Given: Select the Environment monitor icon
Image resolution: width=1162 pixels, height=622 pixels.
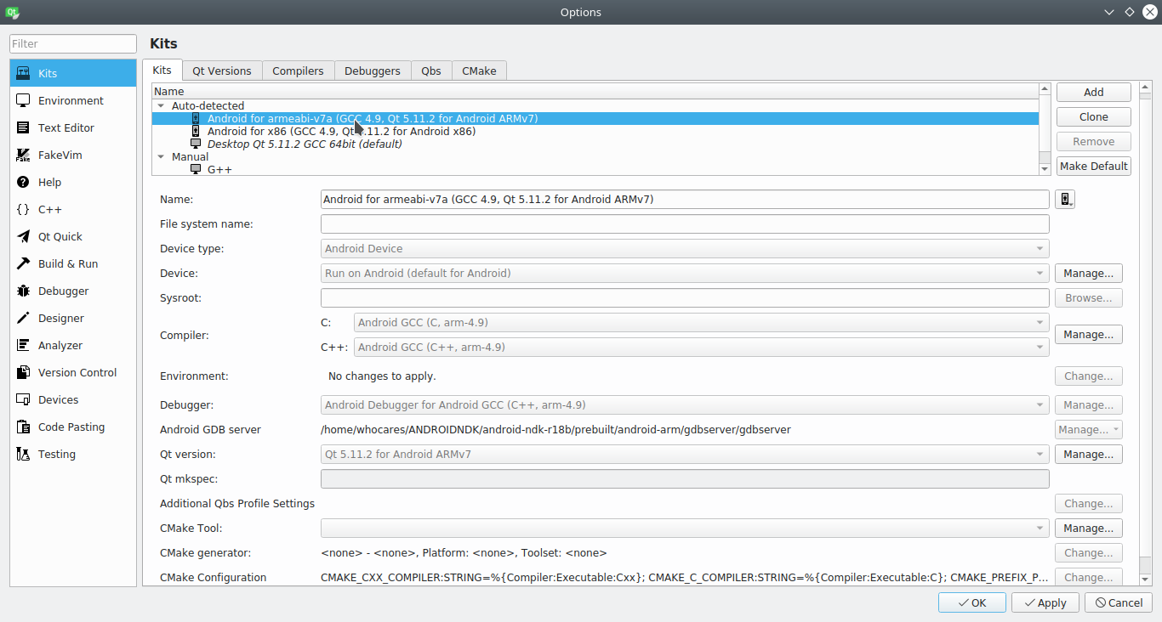Looking at the screenshot, I should (x=23, y=100).
